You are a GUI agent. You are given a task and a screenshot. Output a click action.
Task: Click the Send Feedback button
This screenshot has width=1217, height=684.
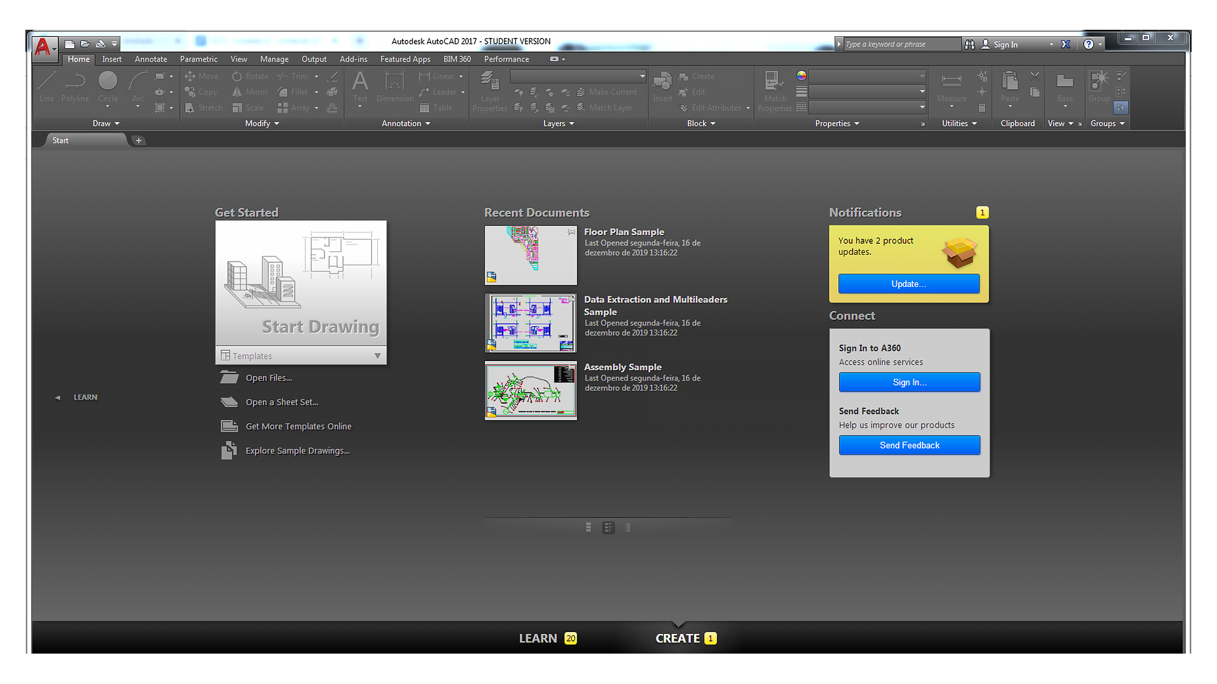(909, 445)
